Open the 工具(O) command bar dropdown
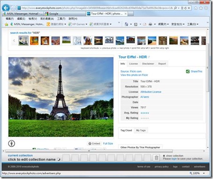 193,24
